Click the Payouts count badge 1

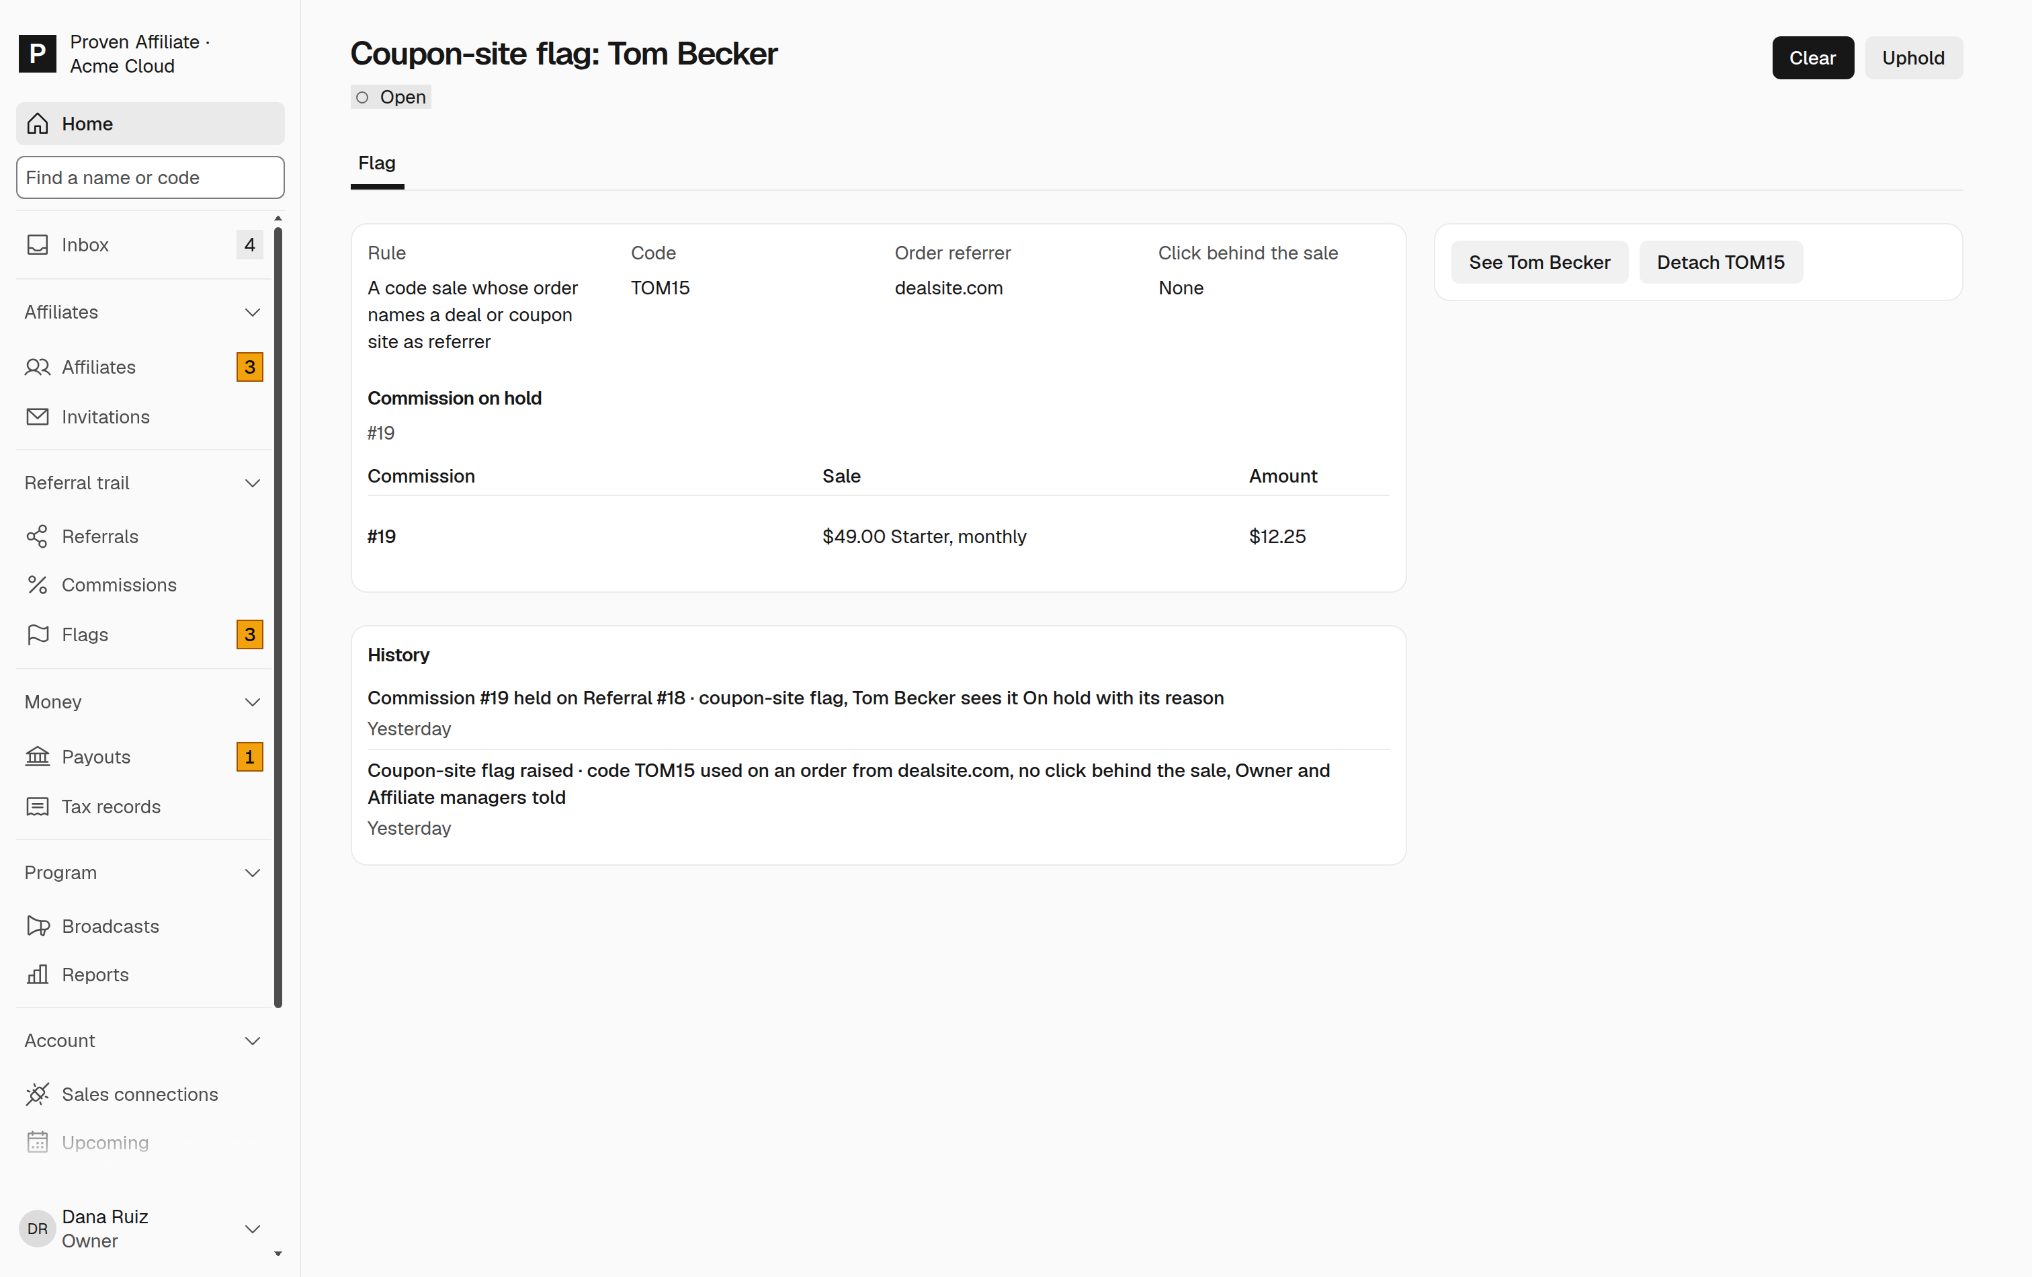point(250,757)
